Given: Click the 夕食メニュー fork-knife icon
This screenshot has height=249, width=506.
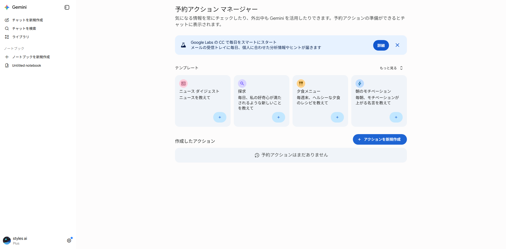Looking at the screenshot, I should tap(301, 84).
